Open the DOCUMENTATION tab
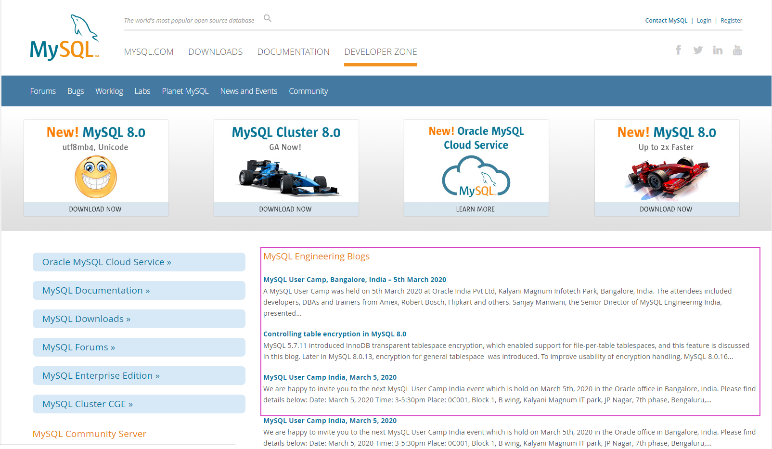Screen dimensions: 772x449 click(x=294, y=52)
